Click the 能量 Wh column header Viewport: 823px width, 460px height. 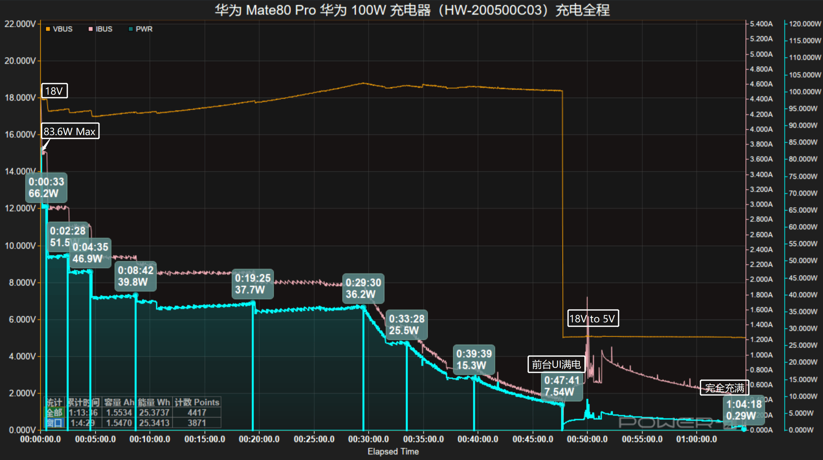153,402
